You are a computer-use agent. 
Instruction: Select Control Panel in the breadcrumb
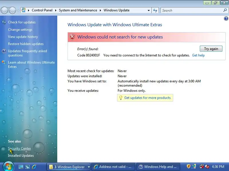coord(42,10)
